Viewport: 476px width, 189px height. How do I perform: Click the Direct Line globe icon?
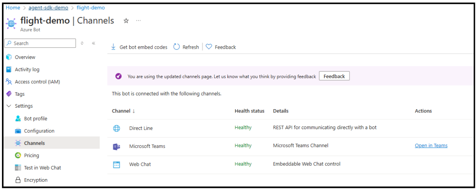[117, 128]
